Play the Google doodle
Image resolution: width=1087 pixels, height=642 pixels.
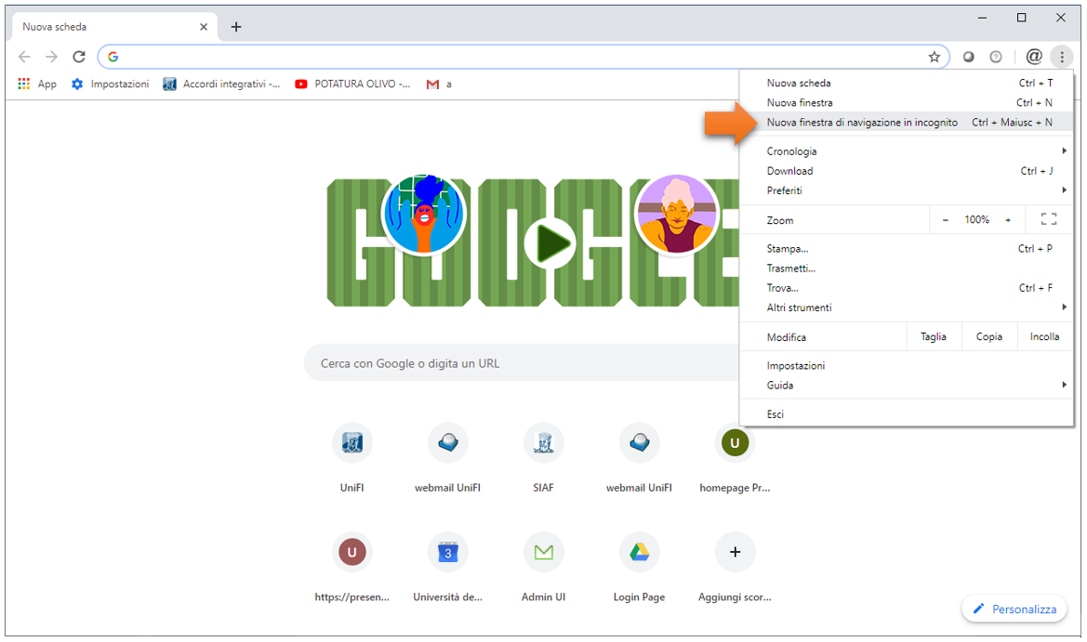click(551, 243)
